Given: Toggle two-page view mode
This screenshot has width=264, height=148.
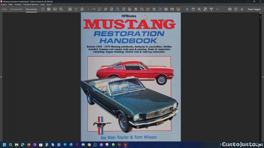Looking at the screenshot, I should pos(172,9).
